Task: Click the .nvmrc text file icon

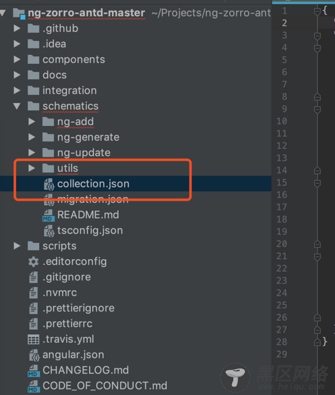Action: [x=33, y=293]
